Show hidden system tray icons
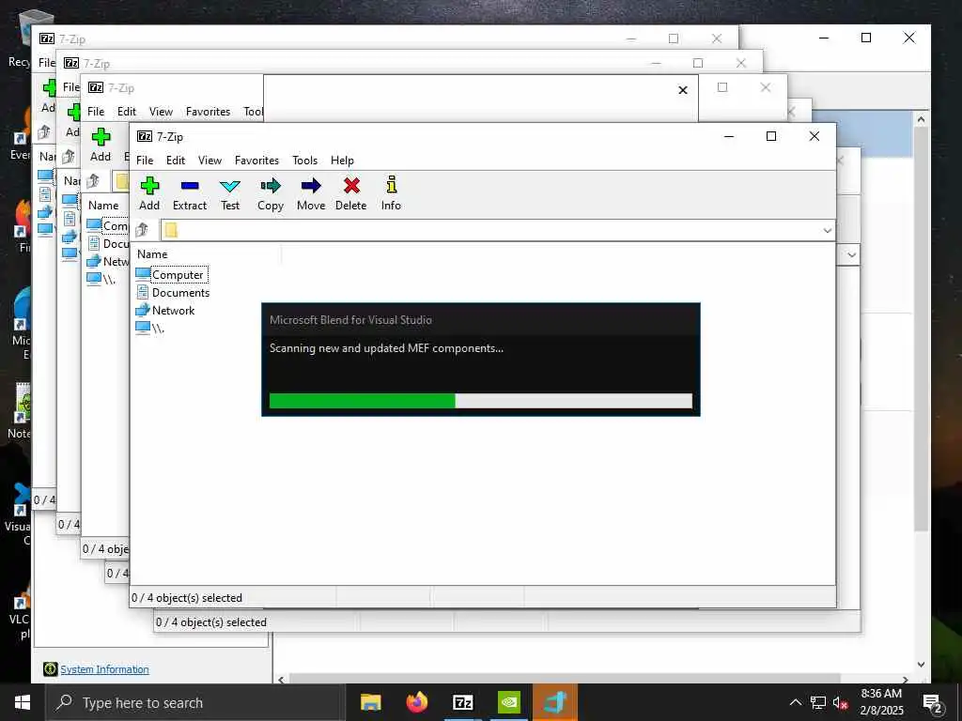 (795, 702)
